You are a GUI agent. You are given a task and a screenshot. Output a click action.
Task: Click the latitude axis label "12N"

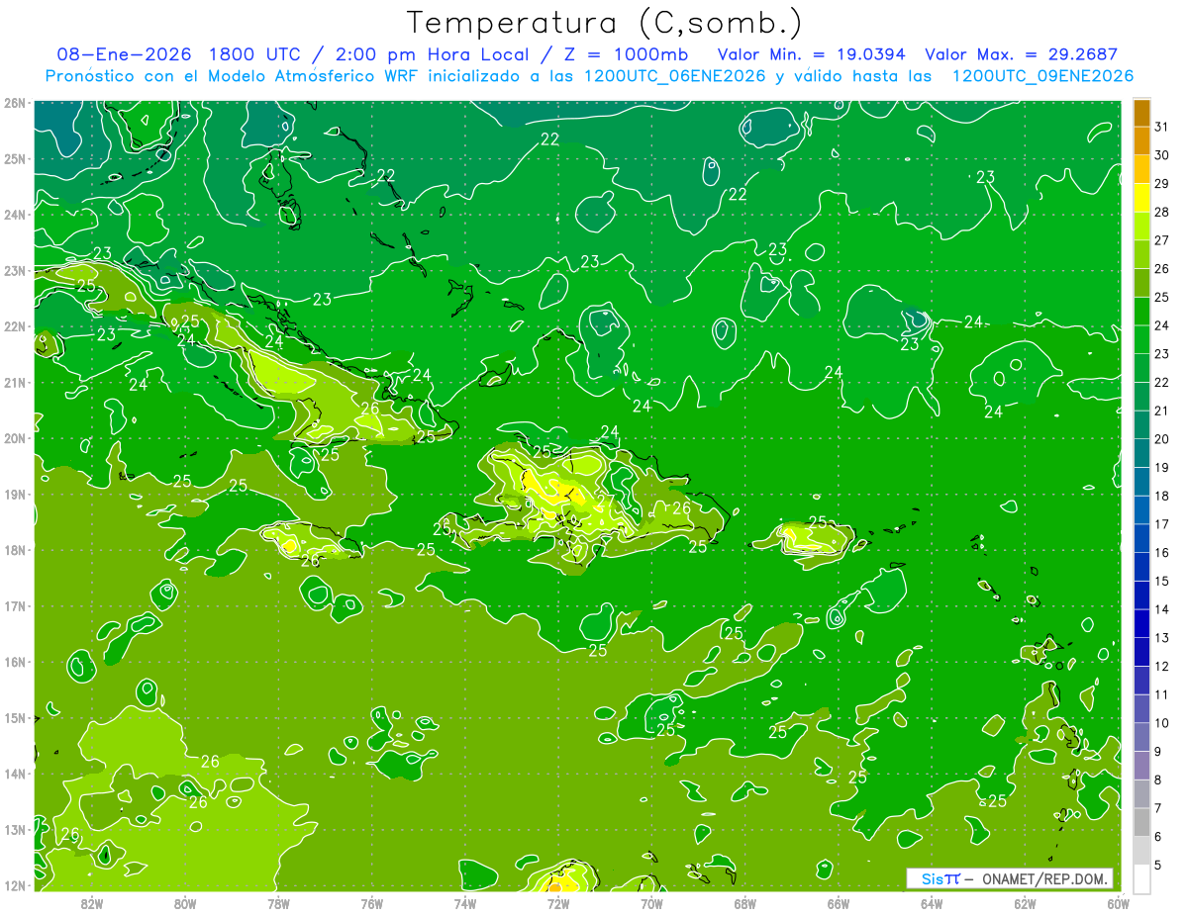pos(14,884)
